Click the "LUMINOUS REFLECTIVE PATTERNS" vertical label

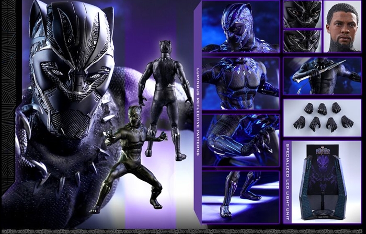pos(198,112)
